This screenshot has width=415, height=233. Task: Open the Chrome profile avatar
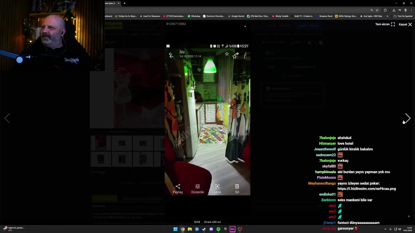click(405, 10)
